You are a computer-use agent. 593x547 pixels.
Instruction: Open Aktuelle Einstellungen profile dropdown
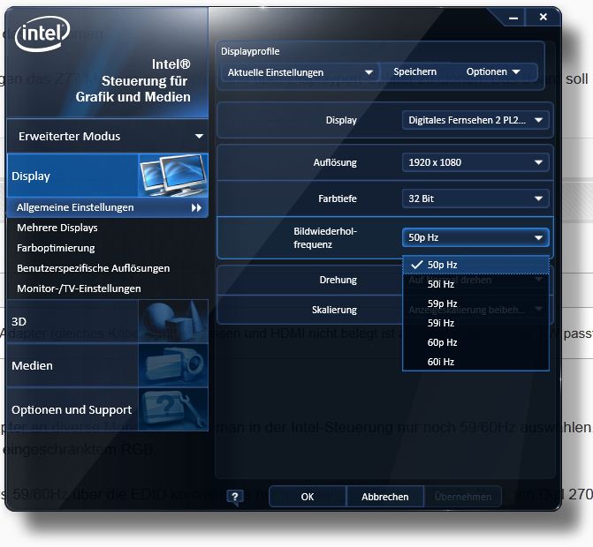pos(300,72)
